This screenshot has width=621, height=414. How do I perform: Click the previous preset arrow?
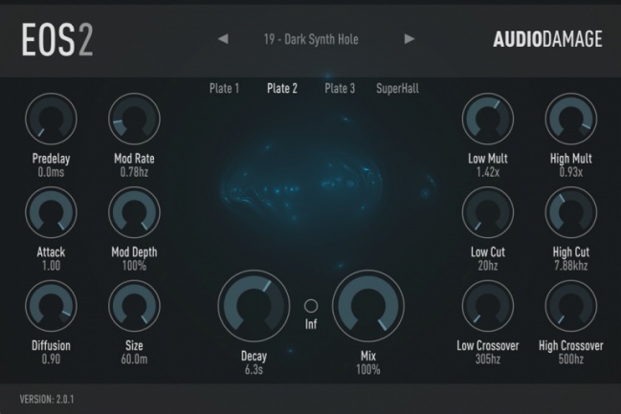pyautogui.click(x=223, y=39)
